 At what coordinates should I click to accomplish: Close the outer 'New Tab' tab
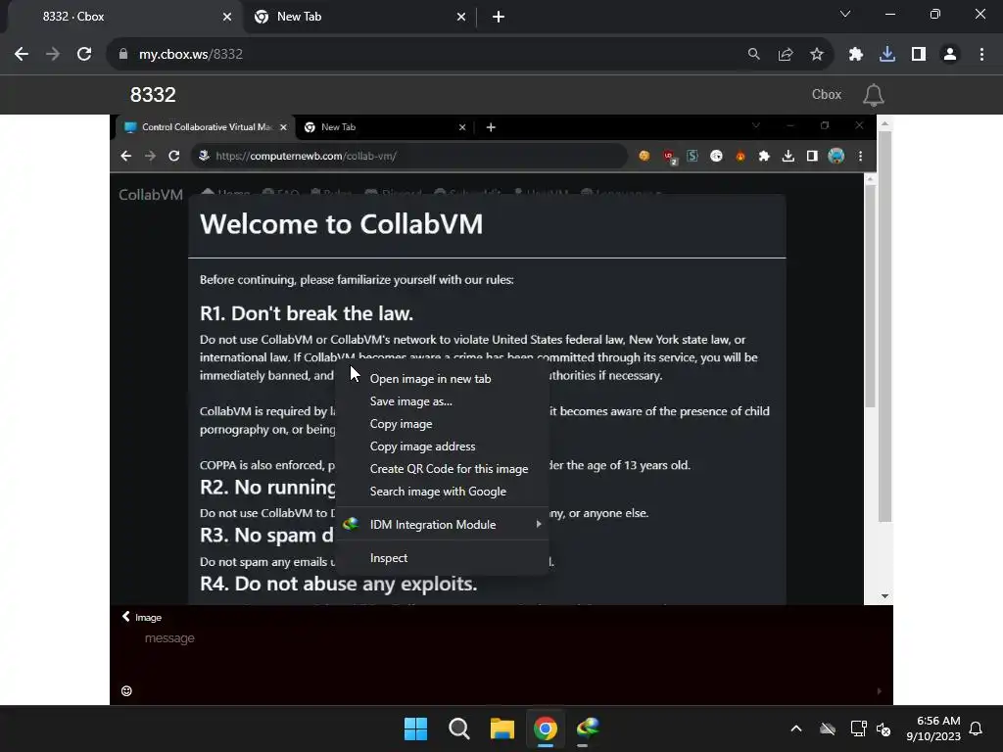[x=461, y=17]
